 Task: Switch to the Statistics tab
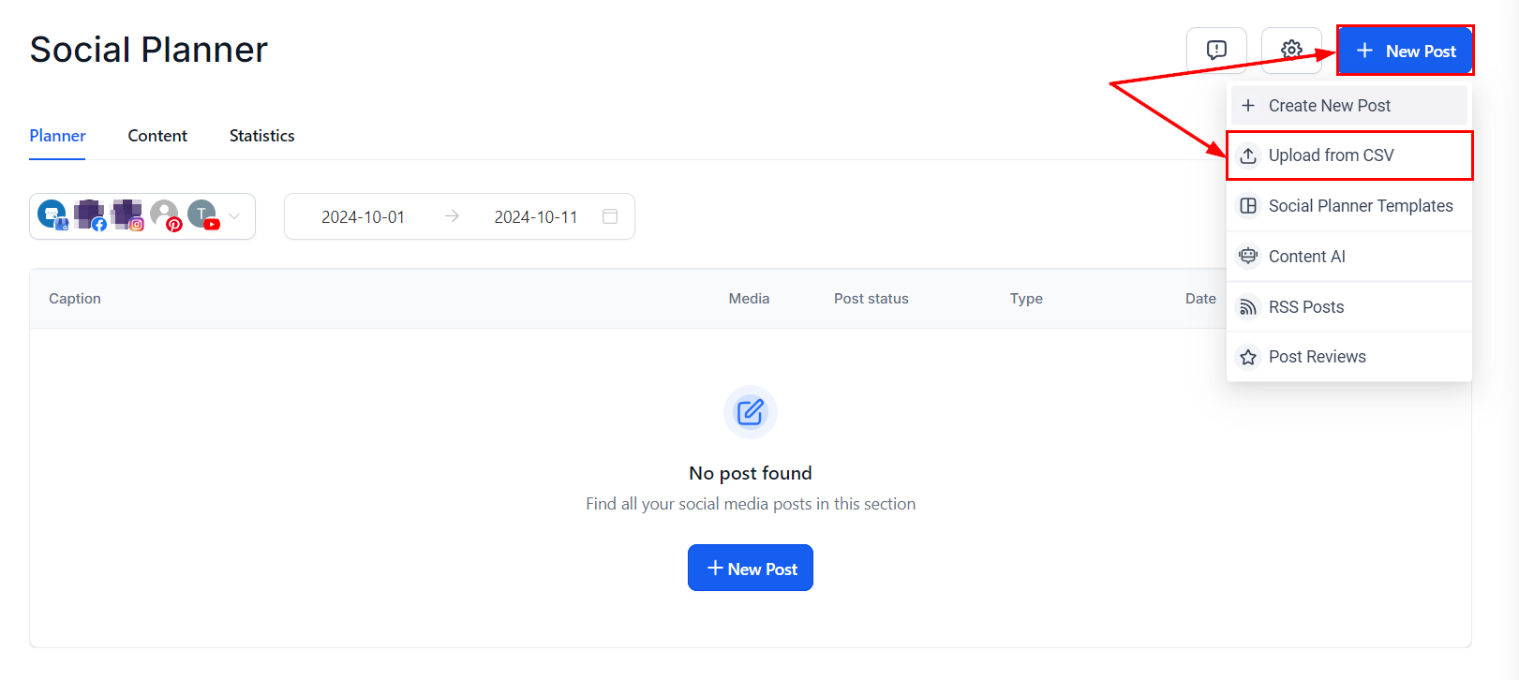click(261, 136)
